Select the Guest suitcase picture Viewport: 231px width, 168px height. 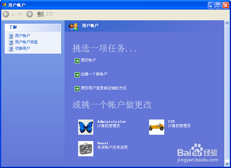click(86, 149)
